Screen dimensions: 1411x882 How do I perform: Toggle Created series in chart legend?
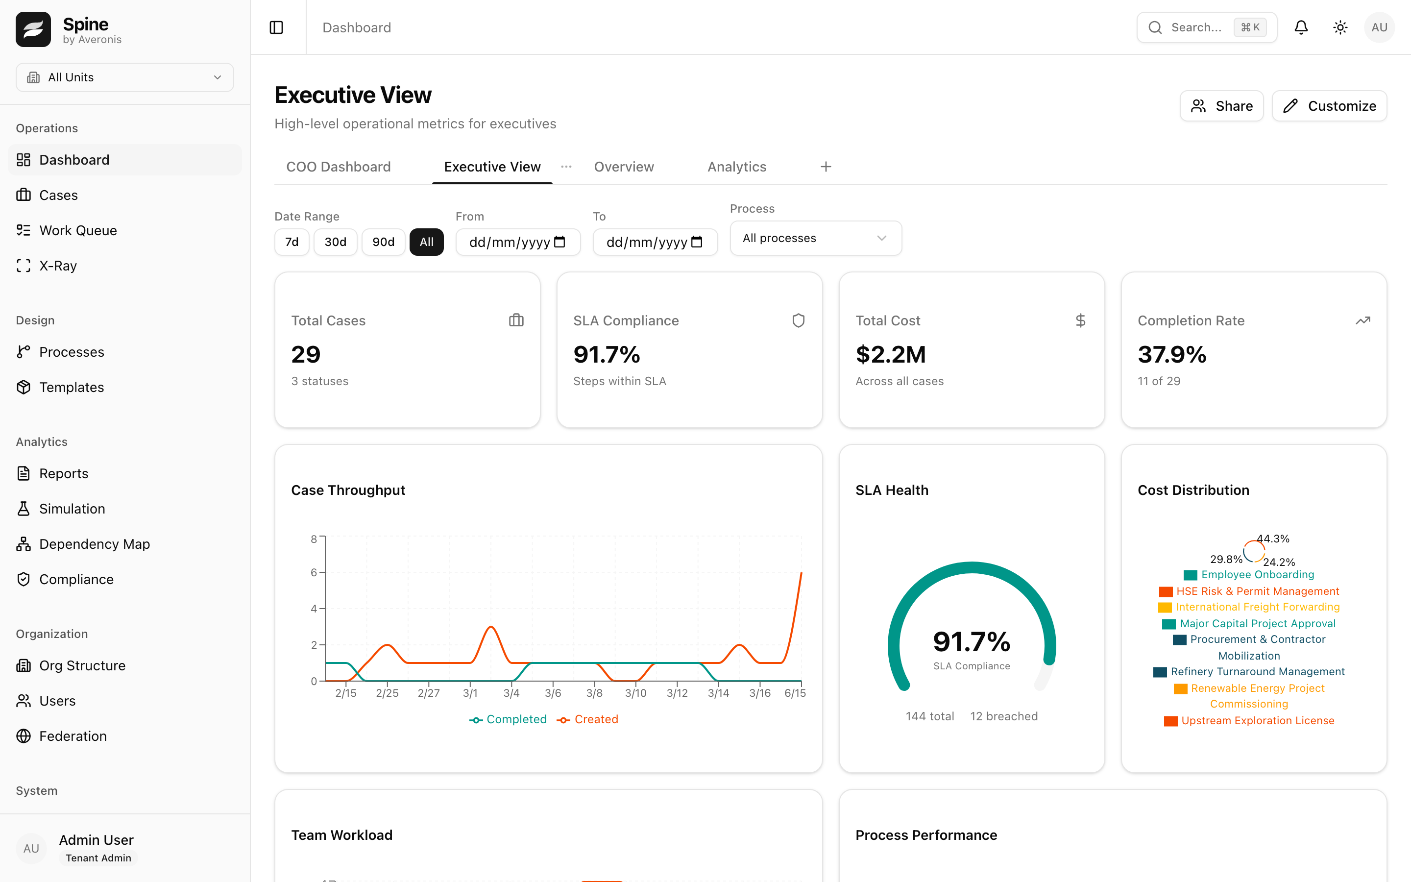tap(588, 719)
